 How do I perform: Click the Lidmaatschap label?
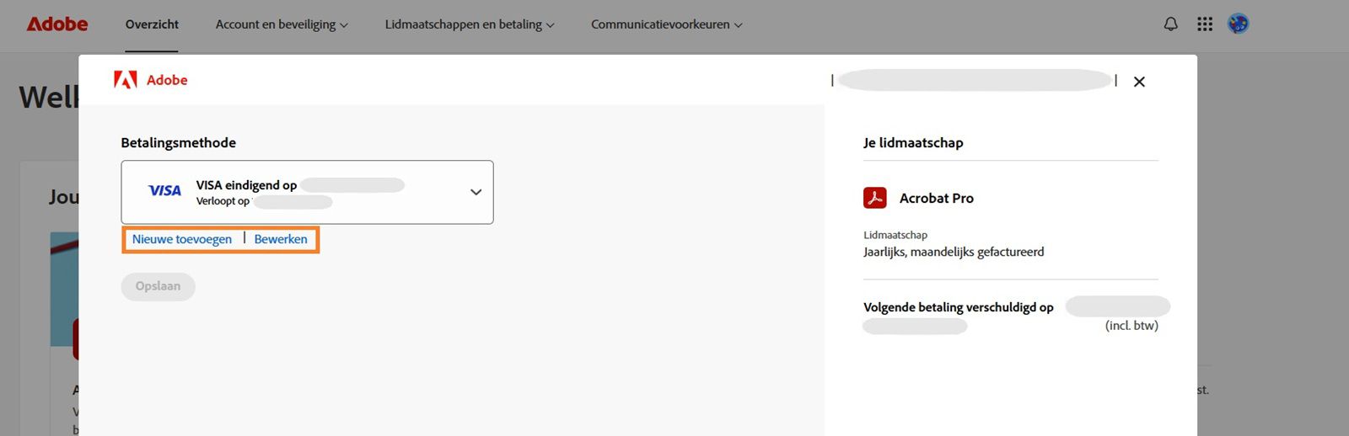895,235
